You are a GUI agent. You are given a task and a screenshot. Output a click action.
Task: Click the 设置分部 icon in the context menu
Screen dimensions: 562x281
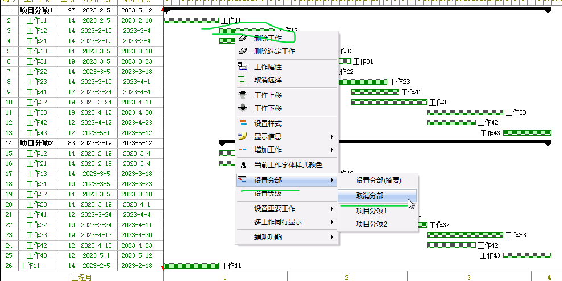243,181
